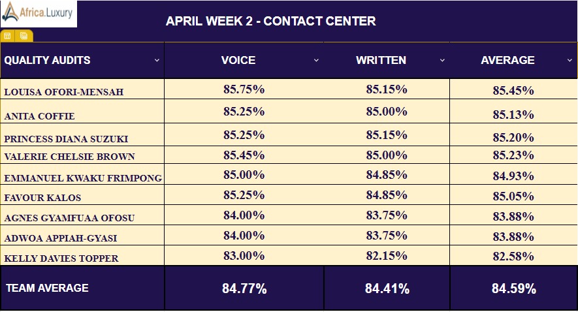Click the Emmanuel Kwaku Frimpong name cell
This screenshot has height=312, width=578.
83,178
